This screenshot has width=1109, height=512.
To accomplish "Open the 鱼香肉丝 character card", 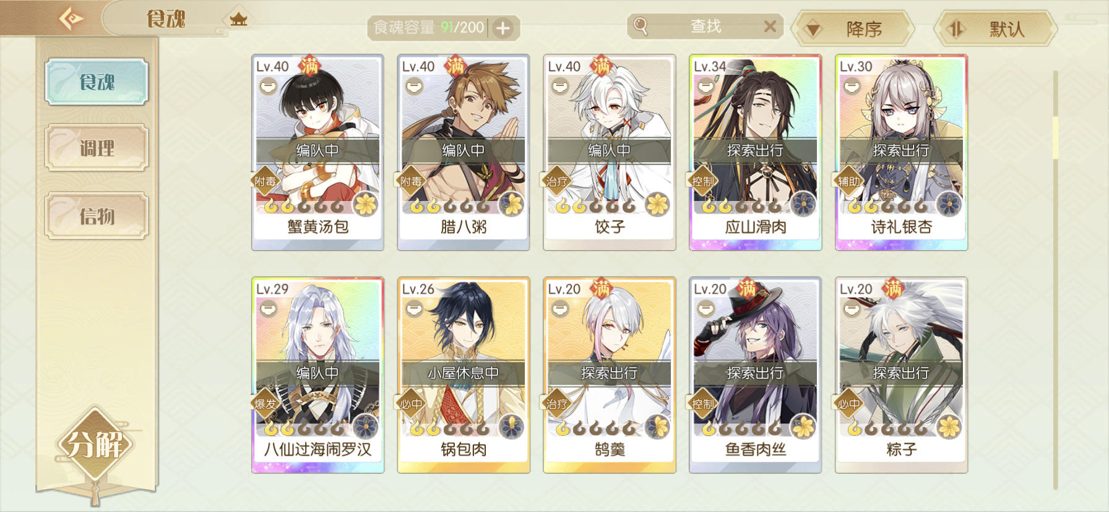I will (x=755, y=375).
